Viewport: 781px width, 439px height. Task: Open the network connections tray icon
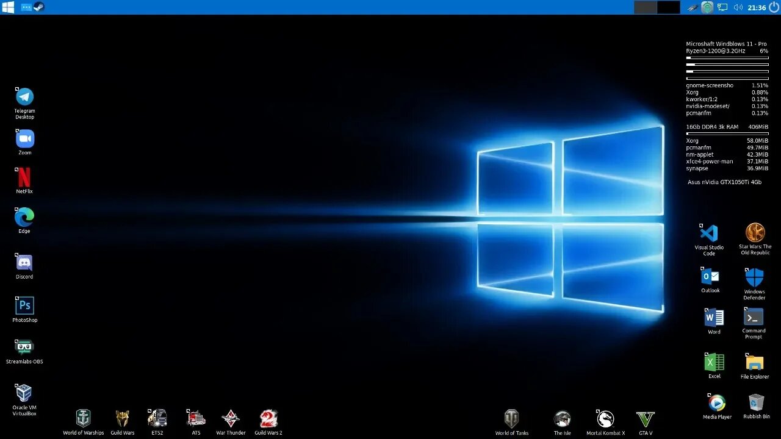(722, 7)
